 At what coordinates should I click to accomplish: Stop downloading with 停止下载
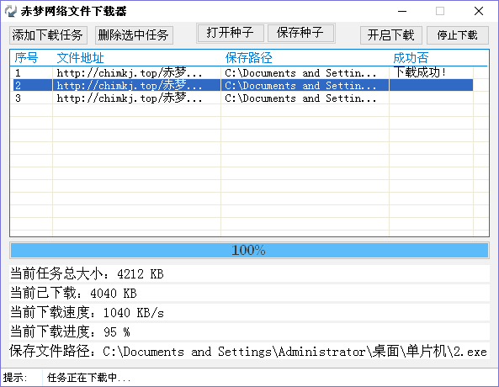click(x=457, y=35)
